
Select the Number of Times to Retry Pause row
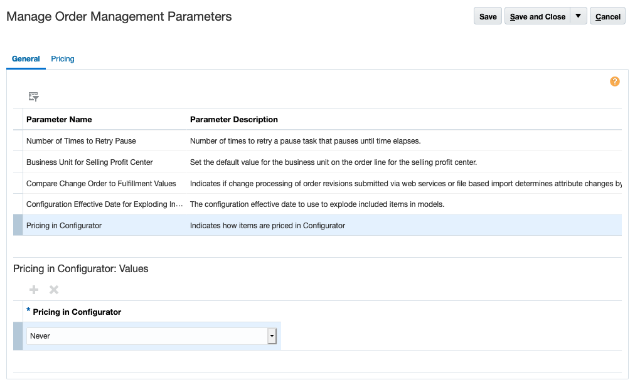click(80, 140)
